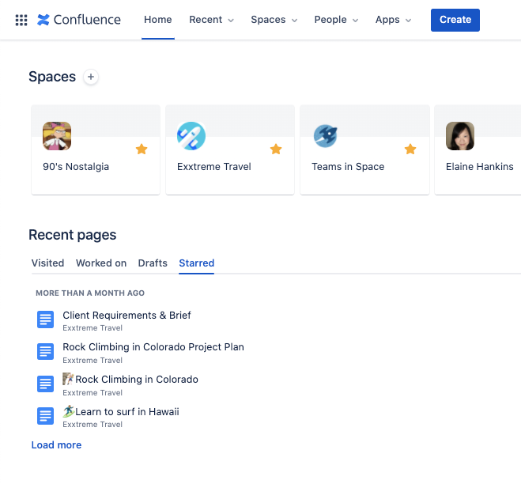Expand the Recent dropdown menu
The height and width of the screenshot is (484, 521).
coord(211,20)
